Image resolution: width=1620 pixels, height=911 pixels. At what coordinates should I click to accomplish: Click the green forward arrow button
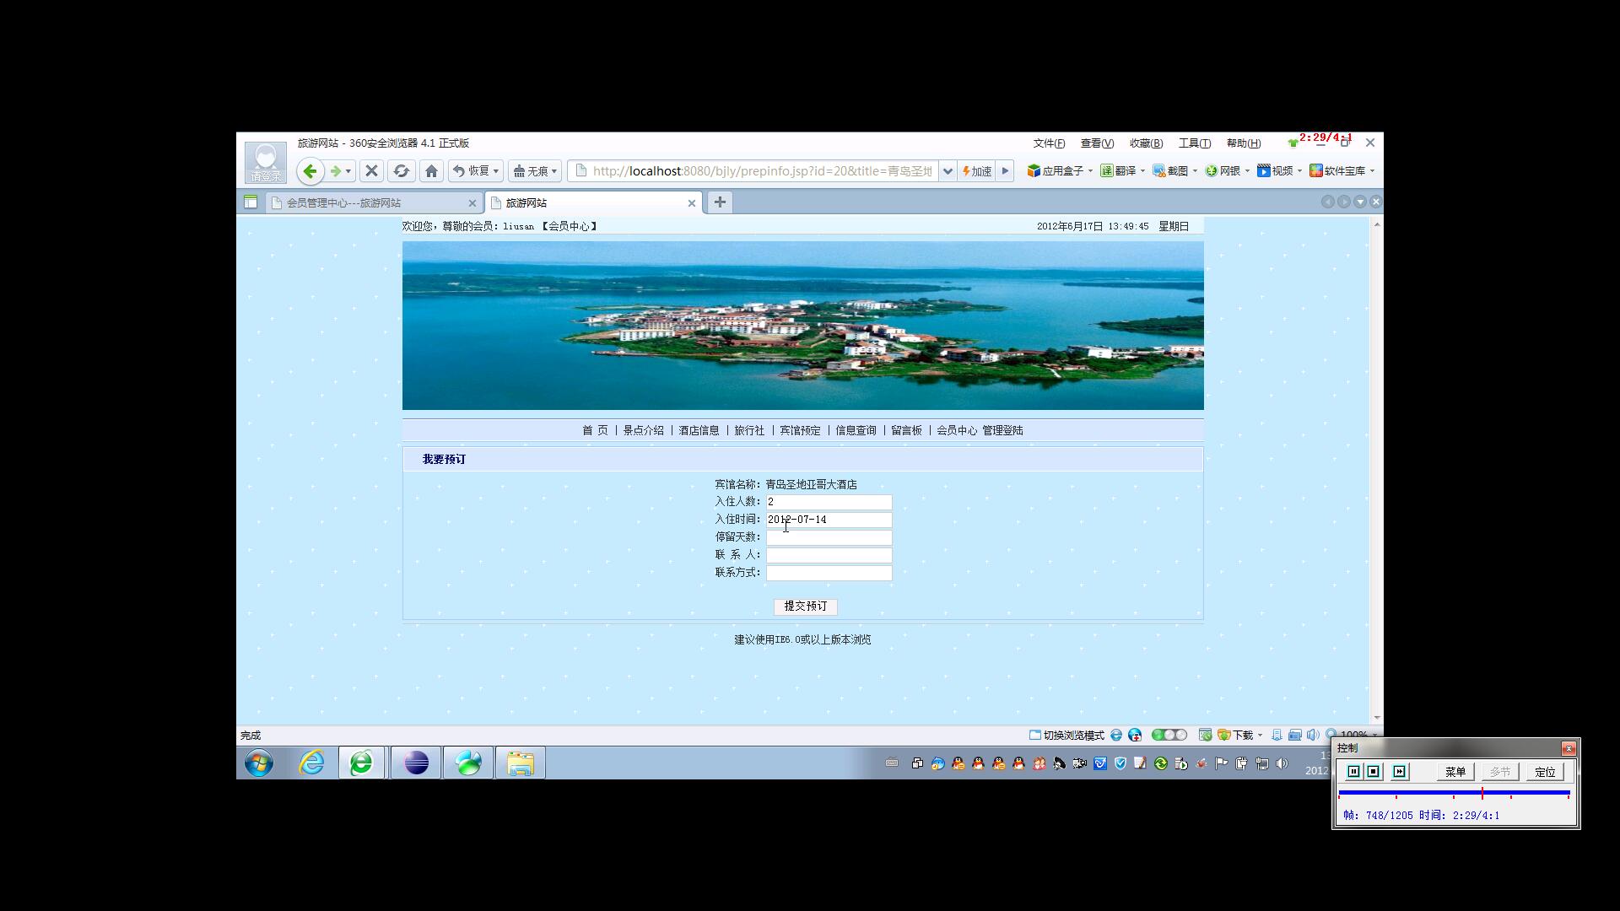click(336, 171)
